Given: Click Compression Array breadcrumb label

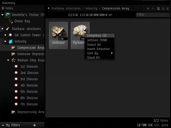Looking at the screenshot, I should point(115,8).
